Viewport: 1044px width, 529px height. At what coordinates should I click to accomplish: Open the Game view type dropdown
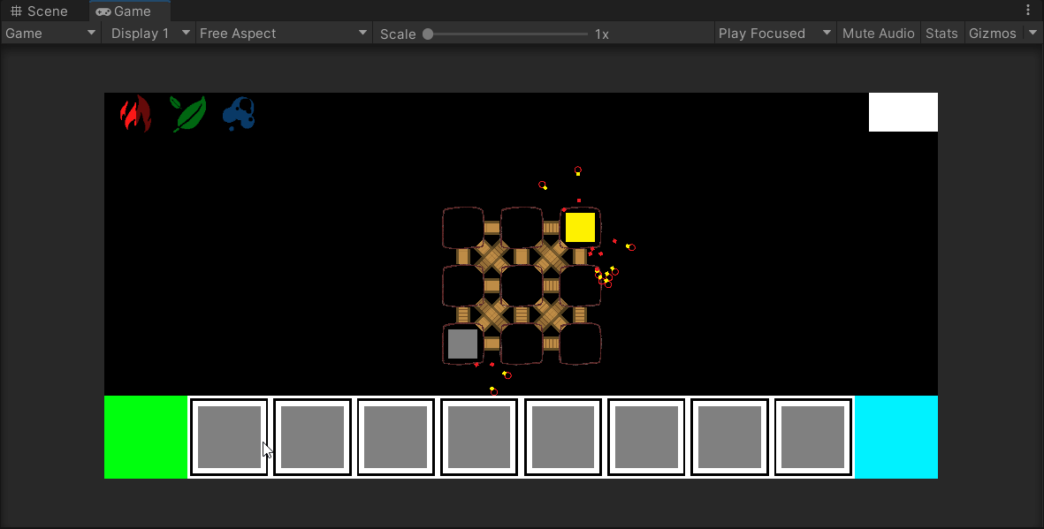(50, 34)
